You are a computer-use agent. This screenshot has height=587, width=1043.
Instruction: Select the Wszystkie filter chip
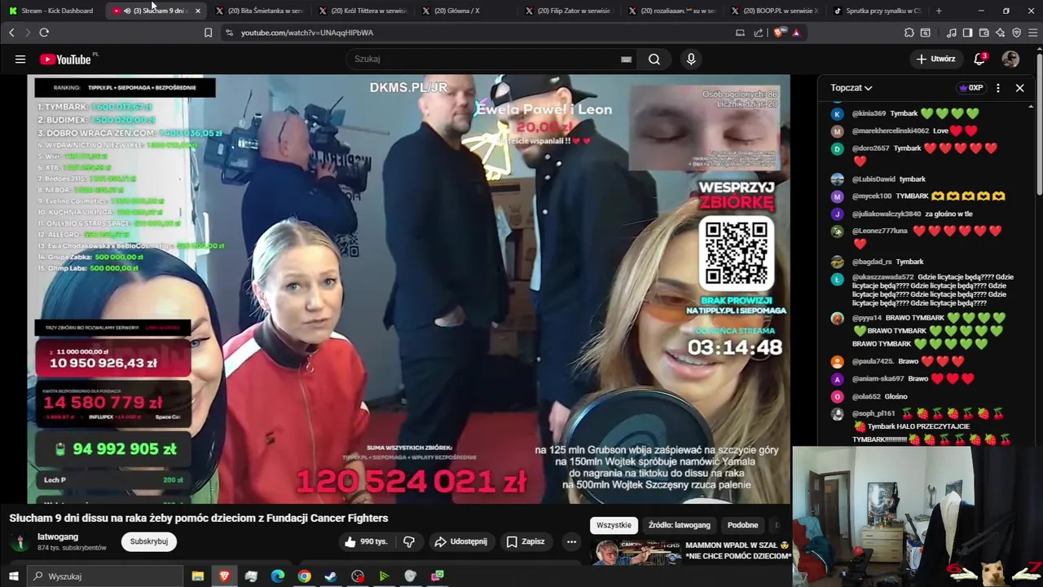click(x=614, y=525)
